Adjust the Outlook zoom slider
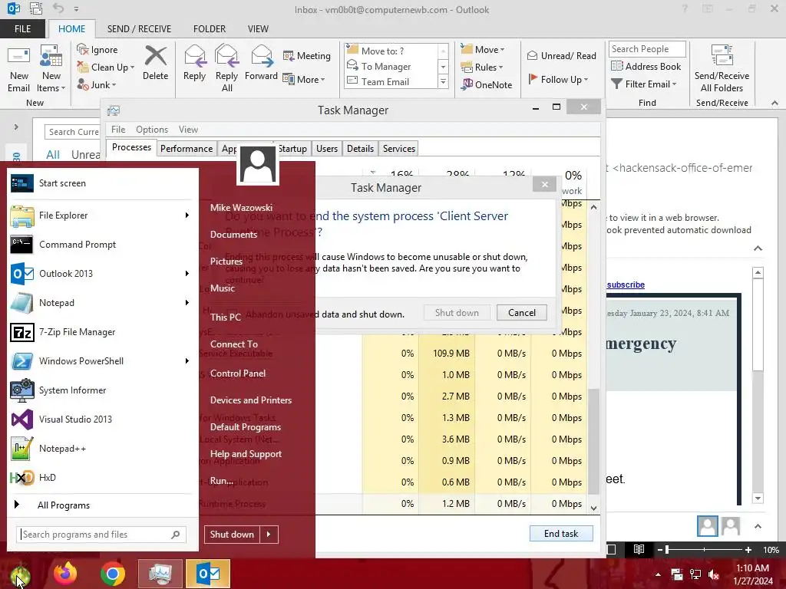Viewport: 786px width, 589px height. (704, 549)
